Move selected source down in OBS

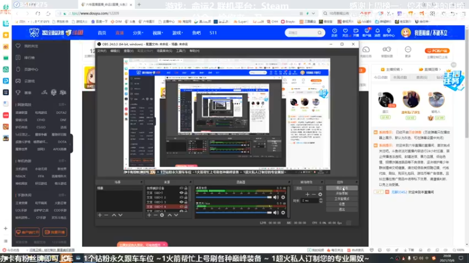coord(176,215)
